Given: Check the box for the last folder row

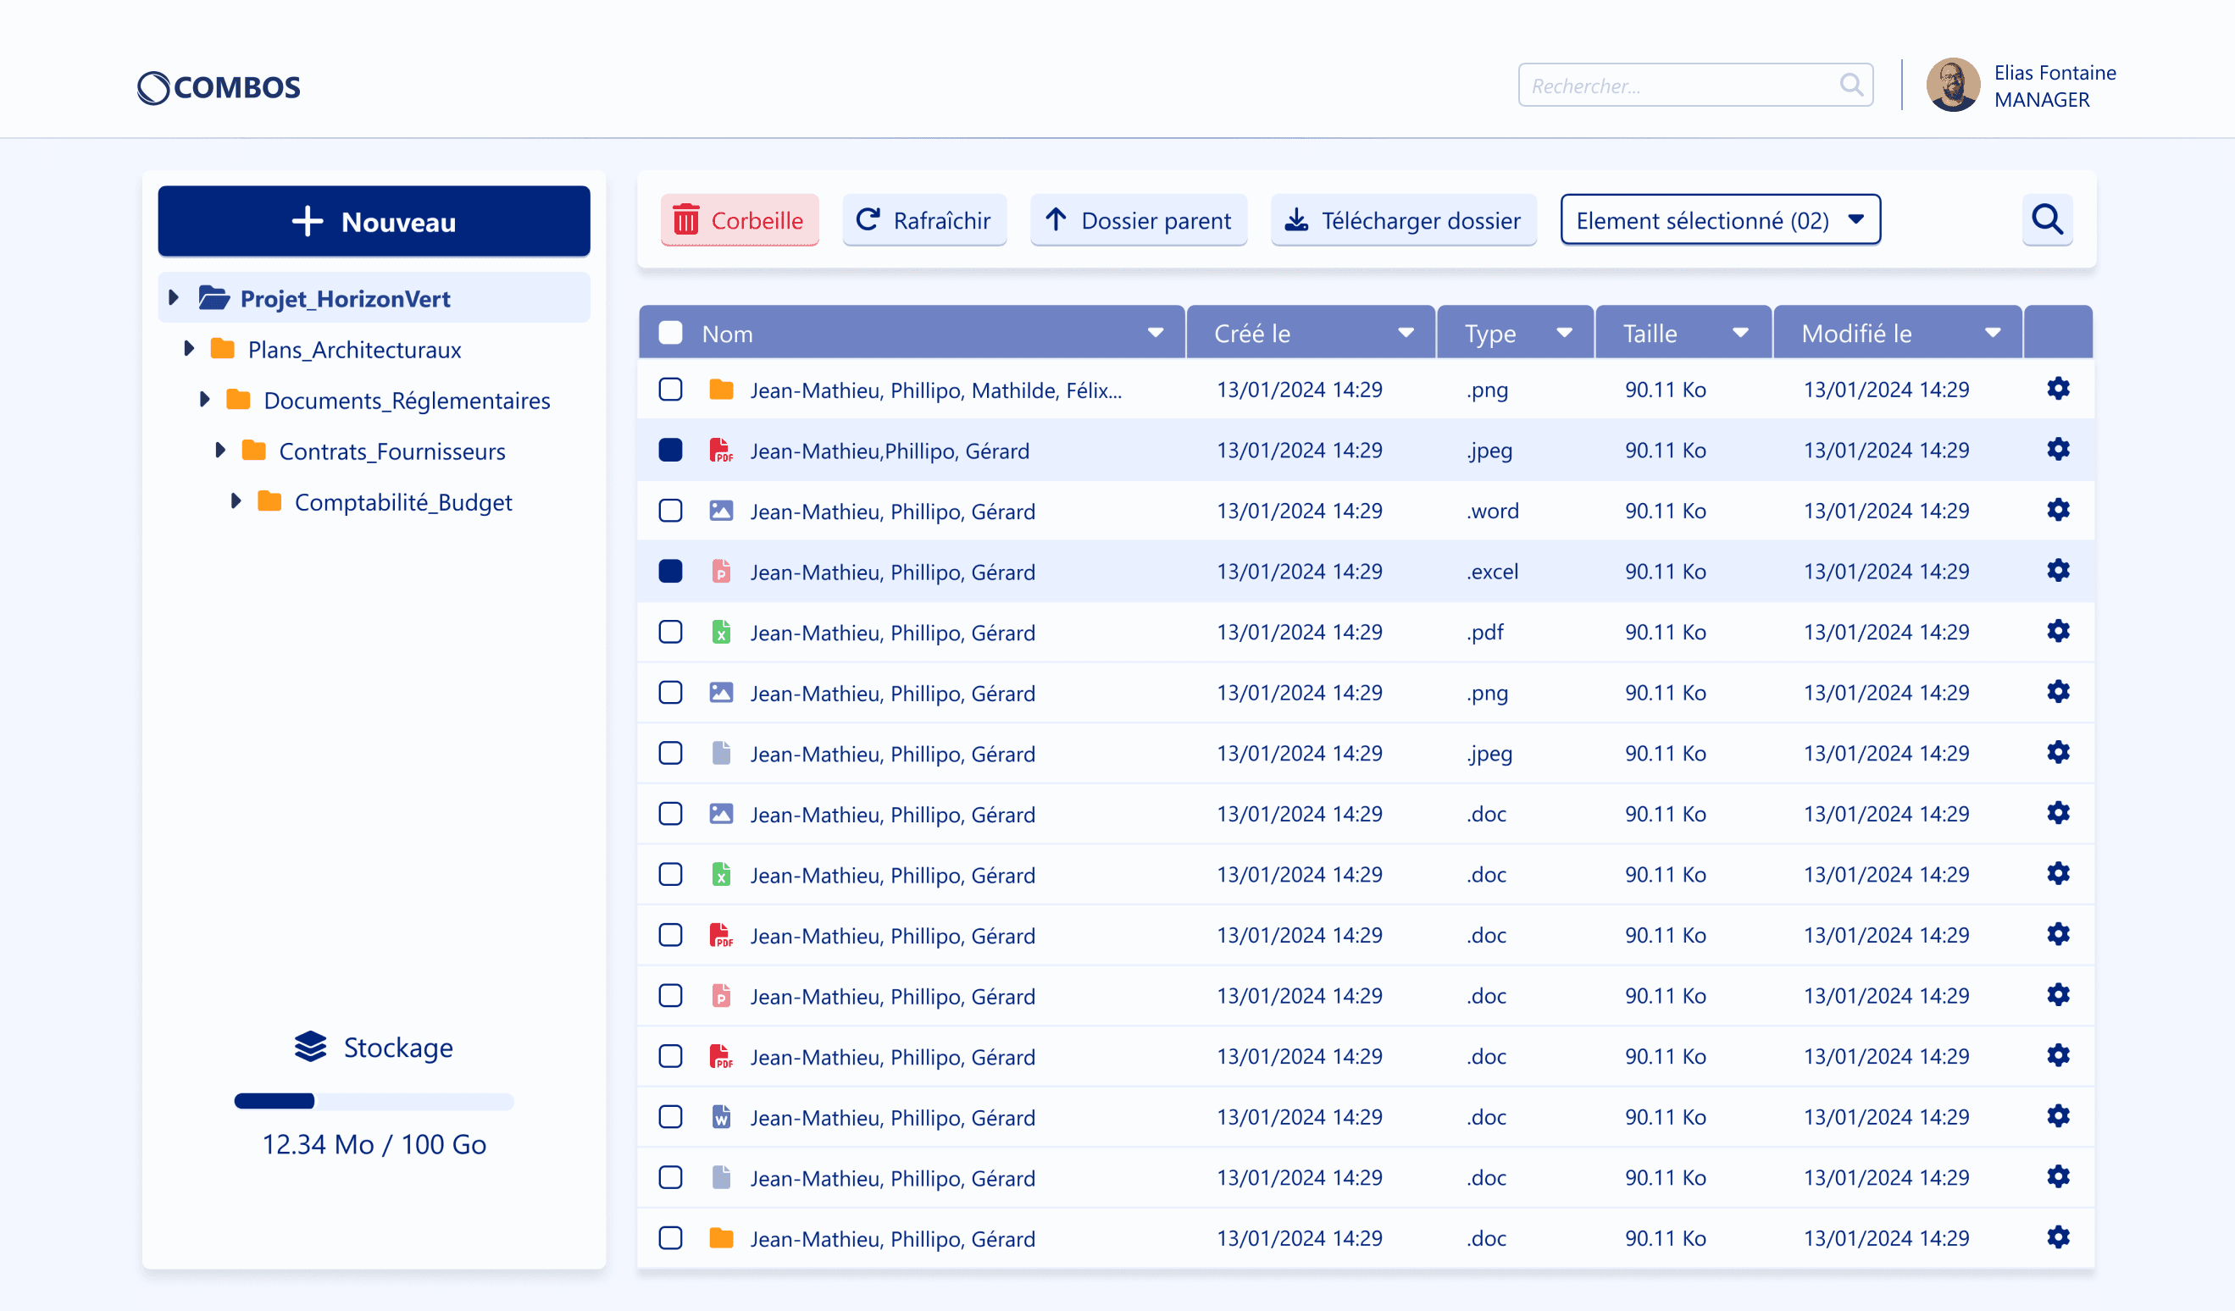Looking at the screenshot, I should [x=670, y=1238].
